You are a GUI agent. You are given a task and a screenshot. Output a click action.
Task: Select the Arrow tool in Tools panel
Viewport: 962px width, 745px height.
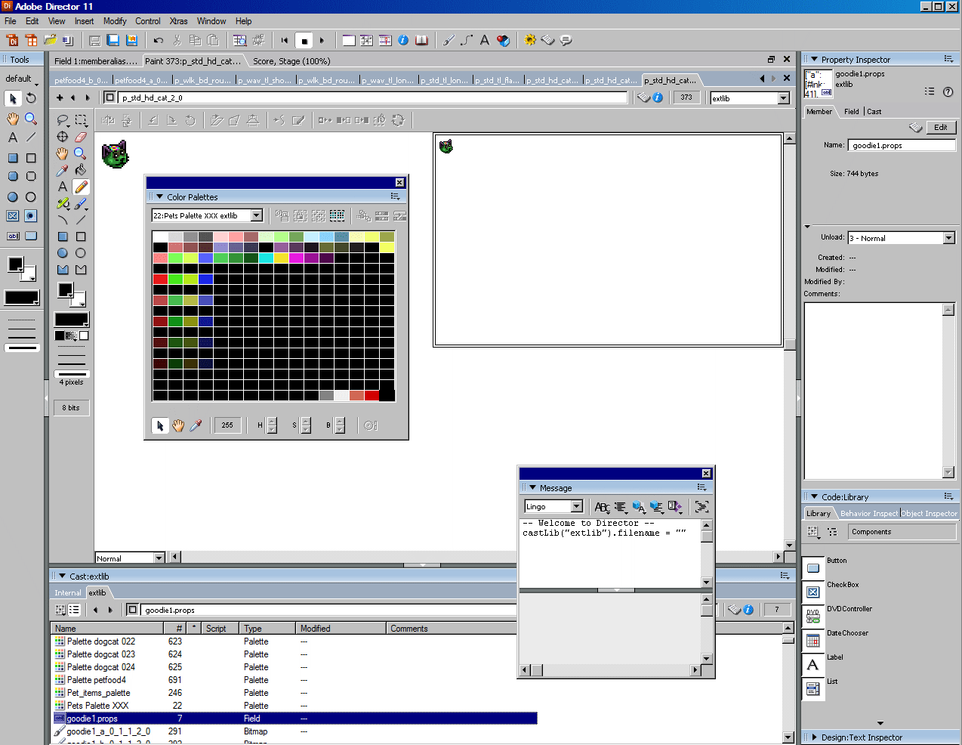coord(13,98)
